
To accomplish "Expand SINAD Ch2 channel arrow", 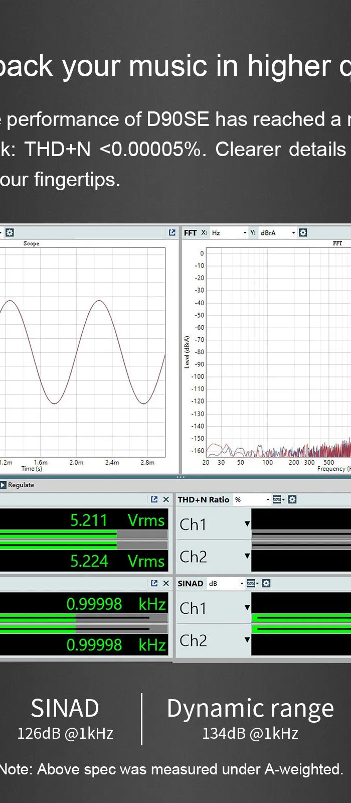I will (247, 640).
